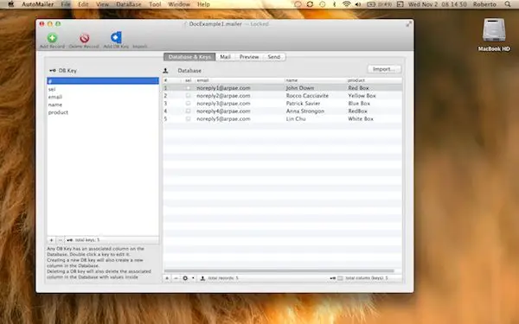Click the product column header
Viewport: 519px width, 324px height.
(375, 80)
